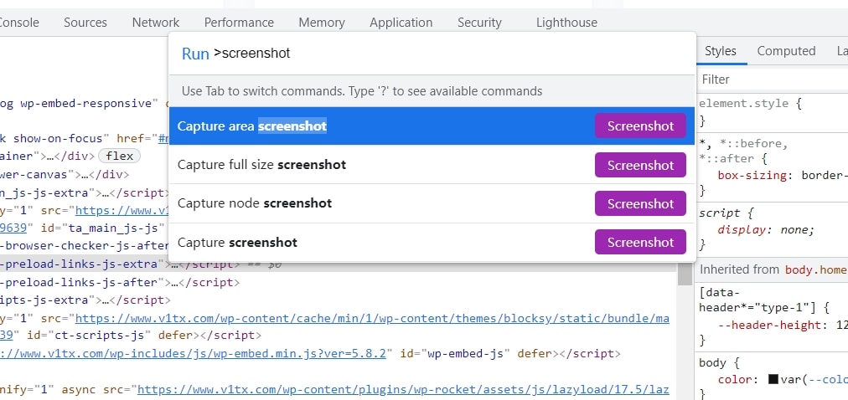848x400 pixels.
Task: Select the Application tab
Action: 401,23
